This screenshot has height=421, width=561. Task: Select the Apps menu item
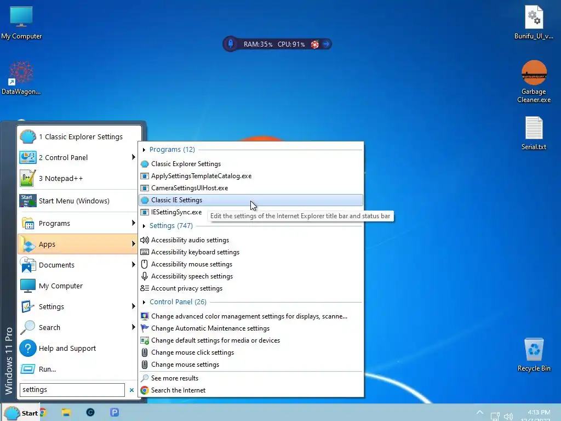pos(78,244)
